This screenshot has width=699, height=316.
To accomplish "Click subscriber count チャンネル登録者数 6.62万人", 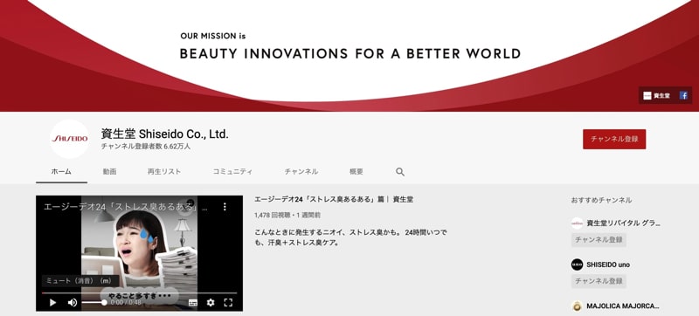I will coord(145,147).
